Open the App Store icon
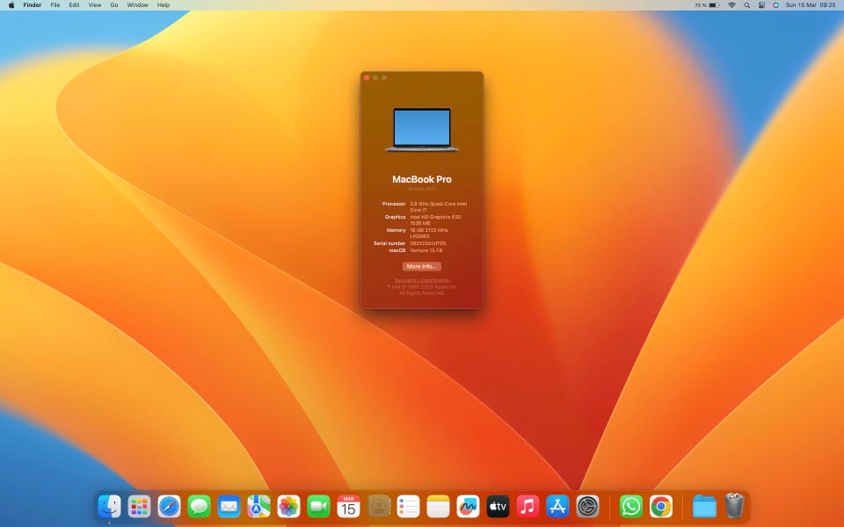This screenshot has width=844, height=527. pyautogui.click(x=557, y=506)
